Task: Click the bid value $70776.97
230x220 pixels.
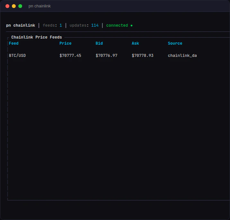Action: [x=107, y=56]
